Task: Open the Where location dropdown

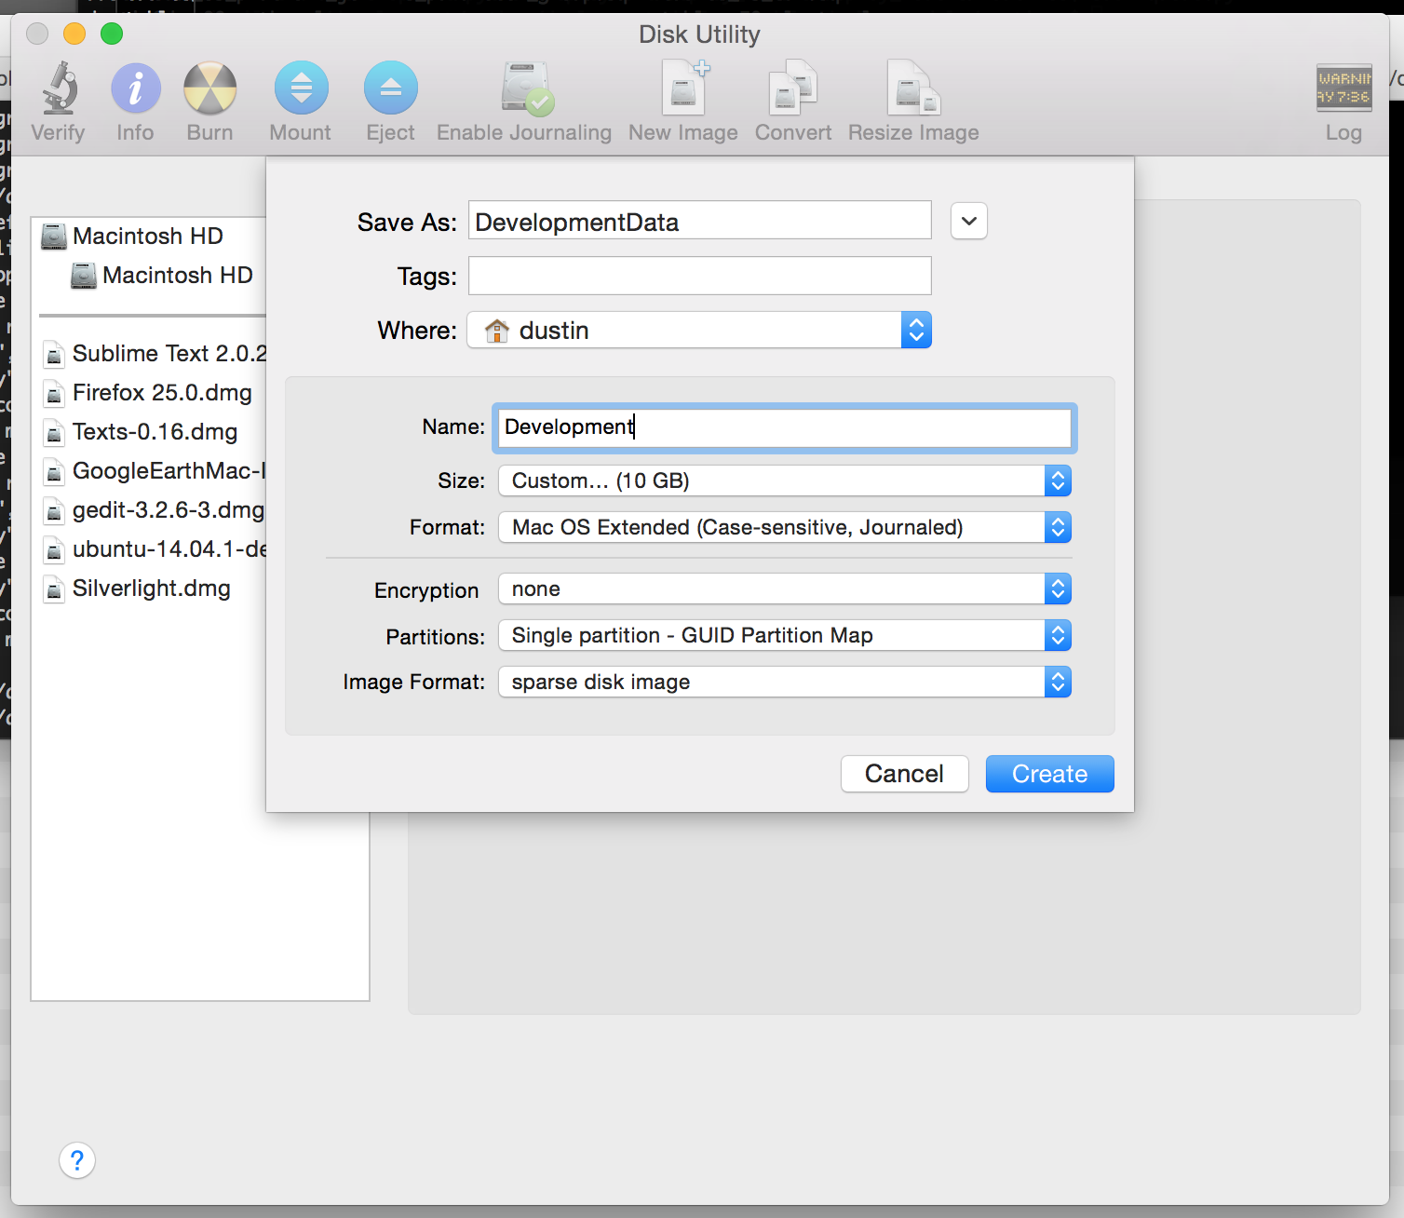Action: pos(699,331)
